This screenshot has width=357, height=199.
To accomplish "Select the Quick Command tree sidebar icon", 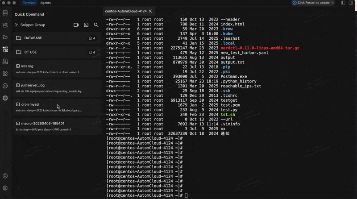I will [x=5, y=49].
